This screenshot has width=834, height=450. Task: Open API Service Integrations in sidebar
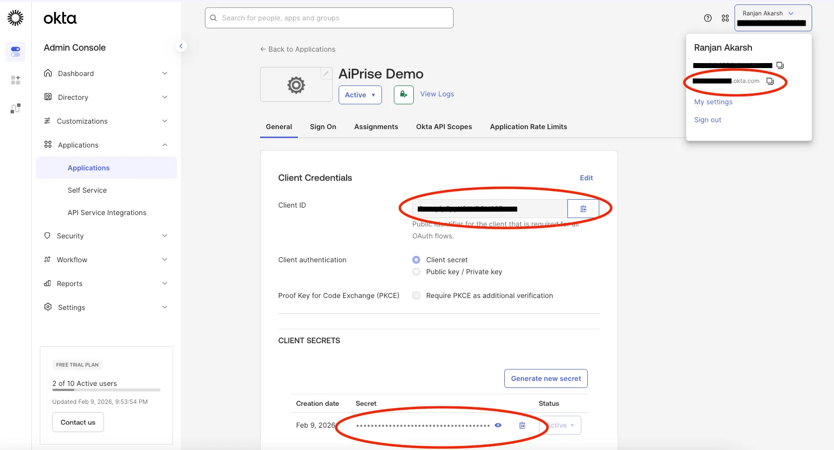coord(107,213)
